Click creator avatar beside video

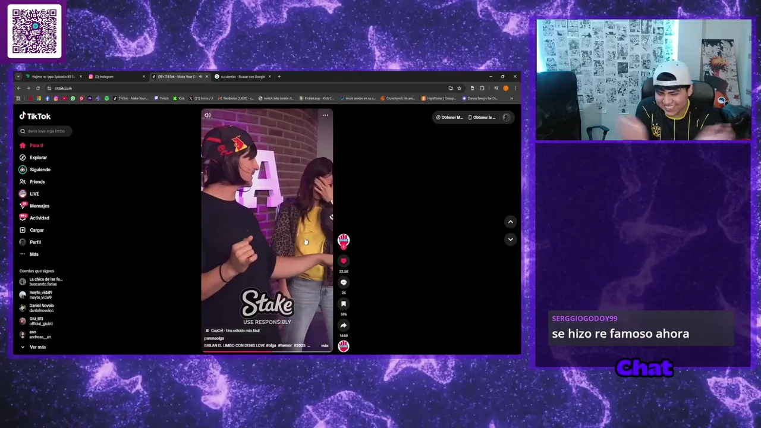coord(343,240)
